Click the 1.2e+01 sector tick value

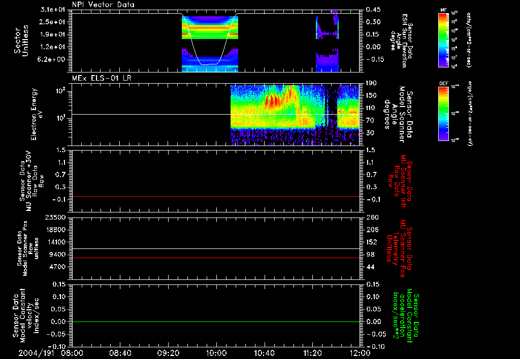[x=53, y=47]
